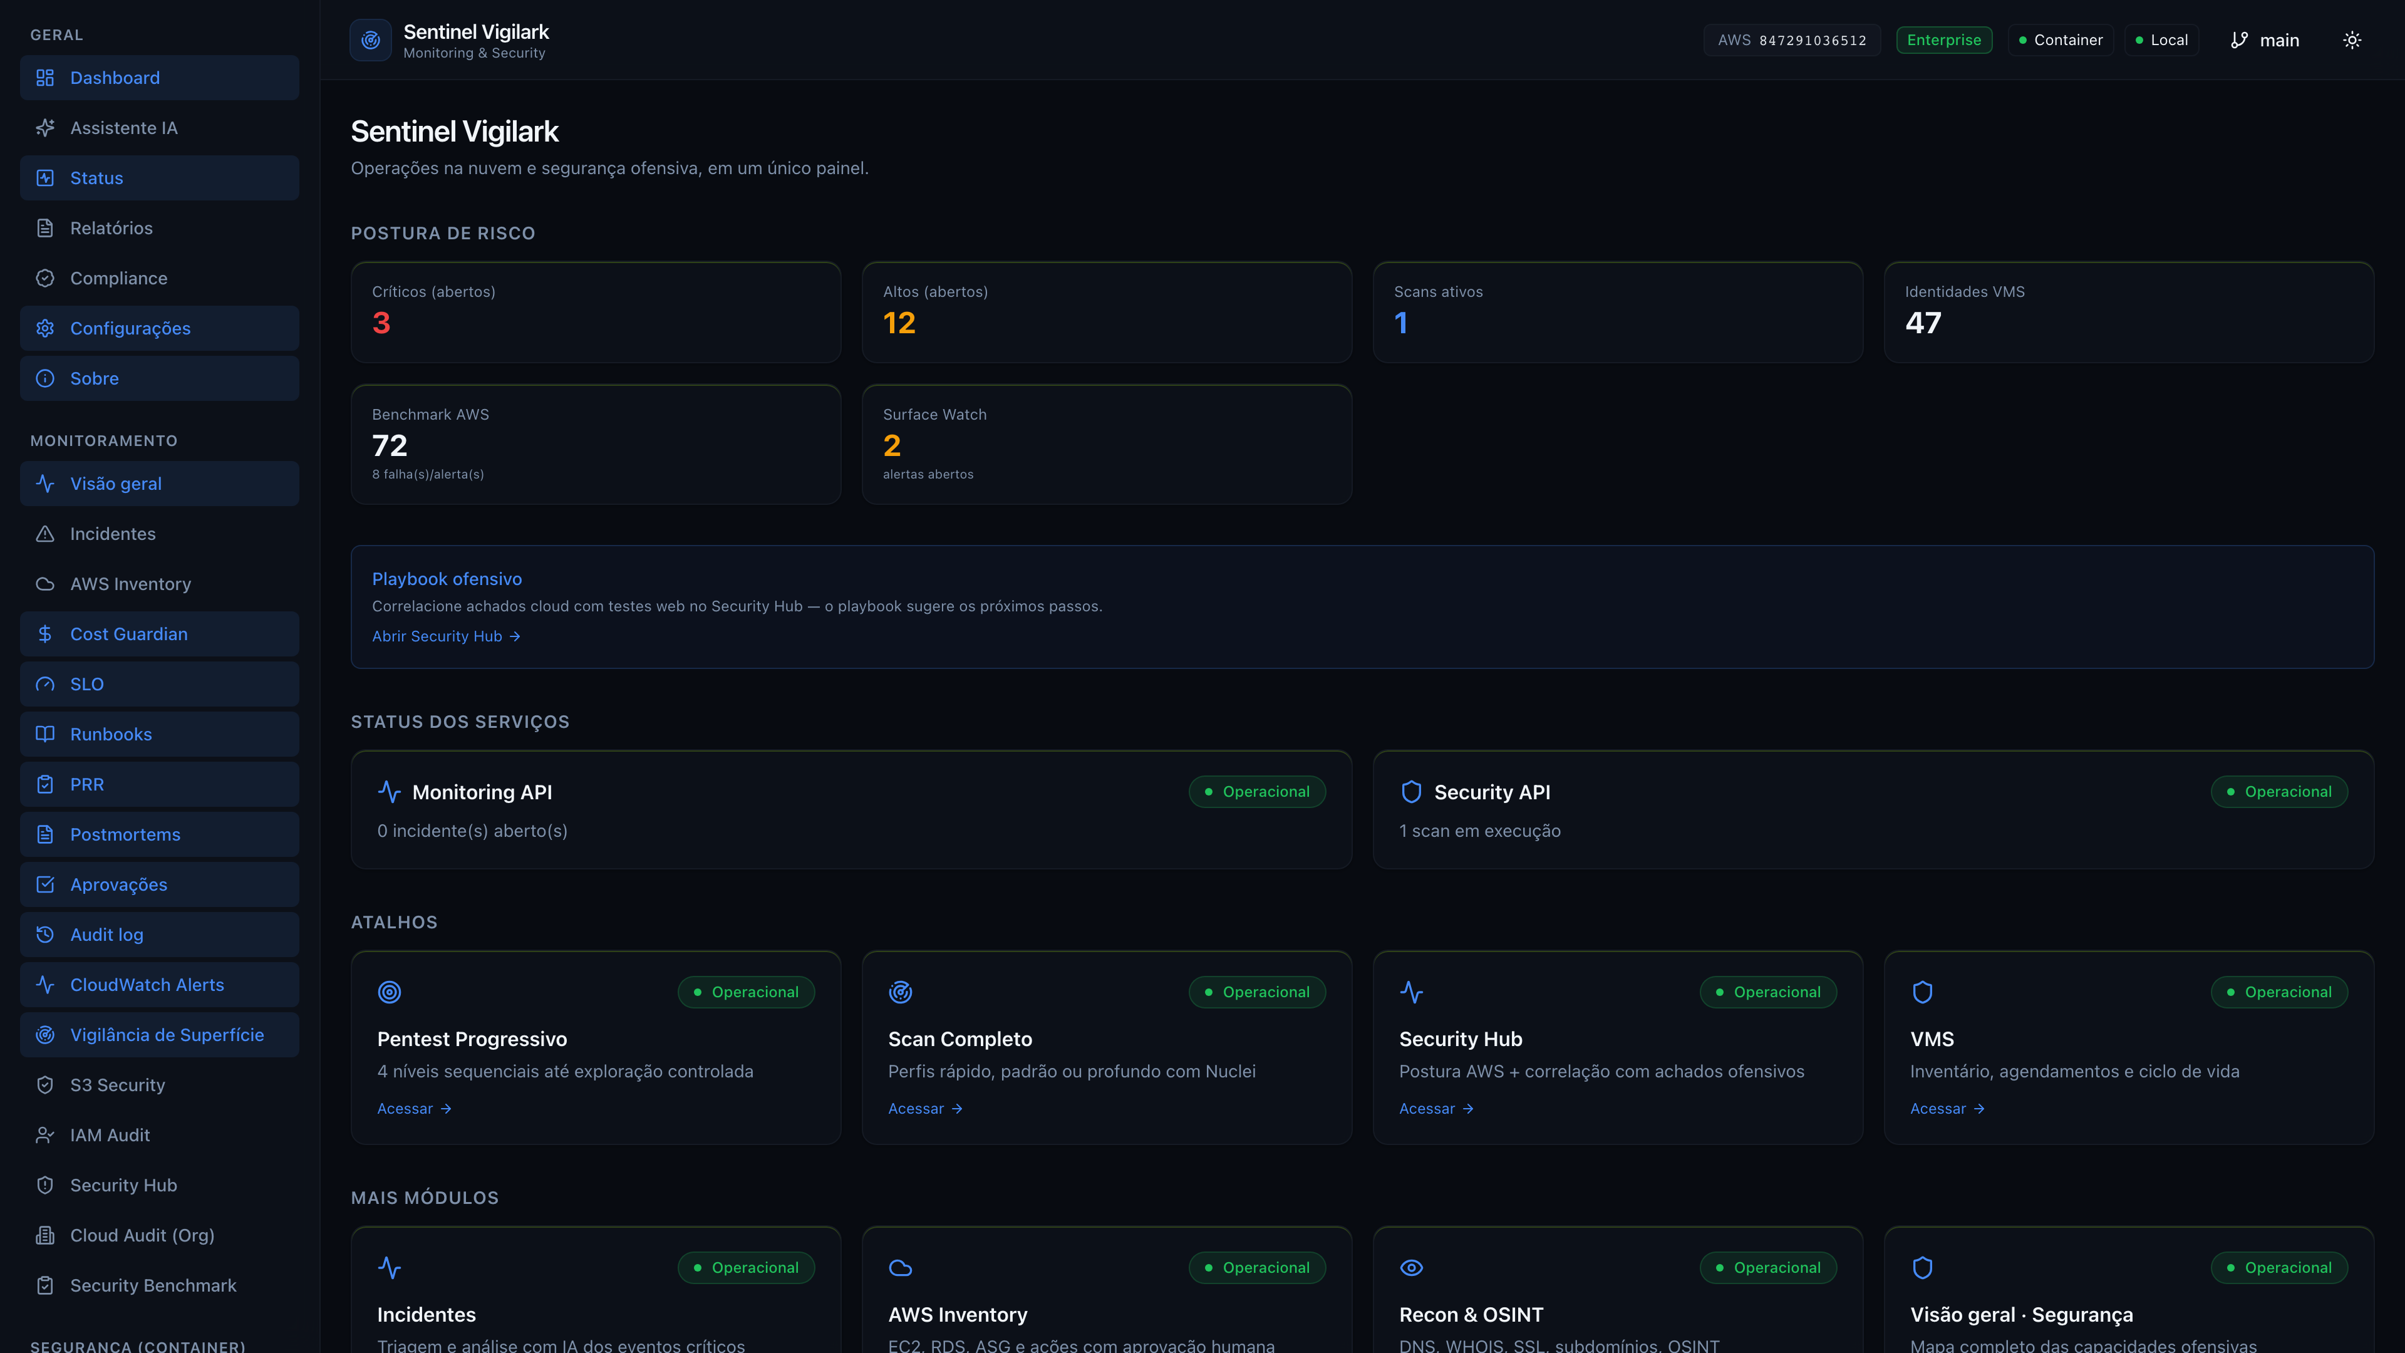Image resolution: width=2405 pixels, height=1353 pixels.
Task: Click the S3 Security shield icon
Action: pos(45,1085)
